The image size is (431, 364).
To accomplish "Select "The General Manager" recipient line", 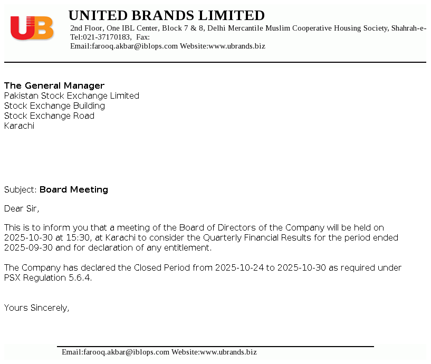I will click(54, 85).
